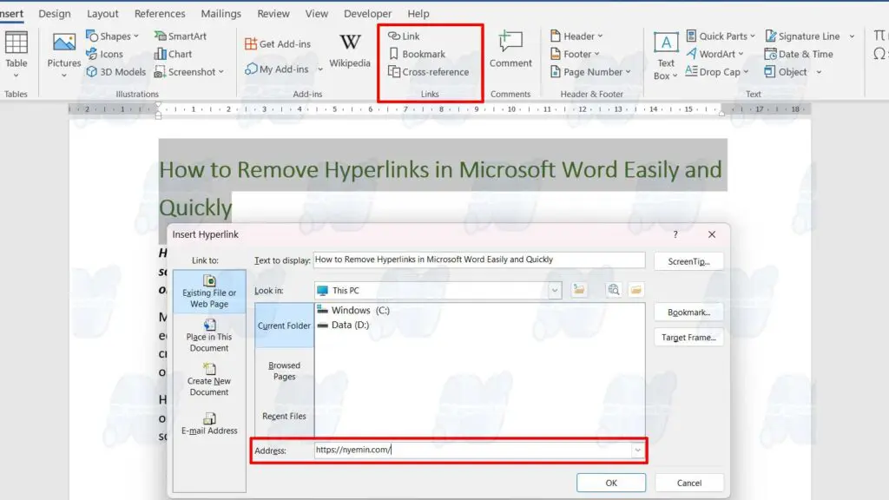Select the Current Folder view
889x500 pixels.
coord(284,326)
